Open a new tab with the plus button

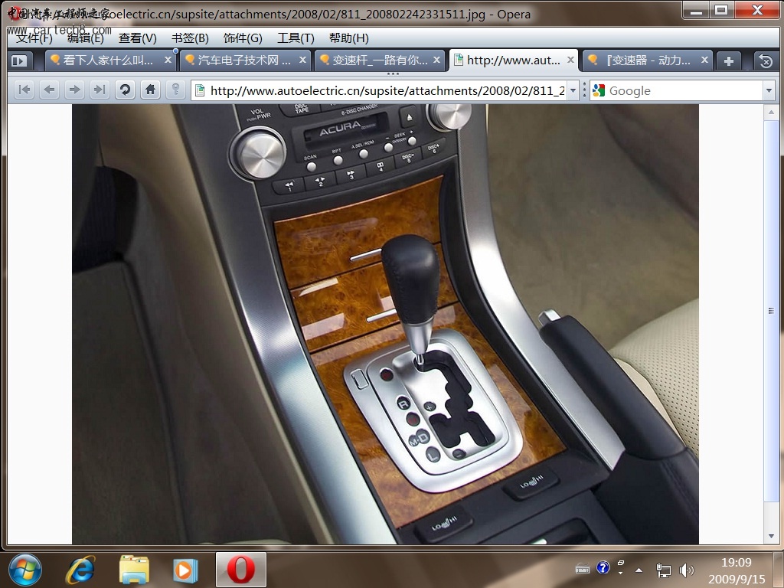729,61
